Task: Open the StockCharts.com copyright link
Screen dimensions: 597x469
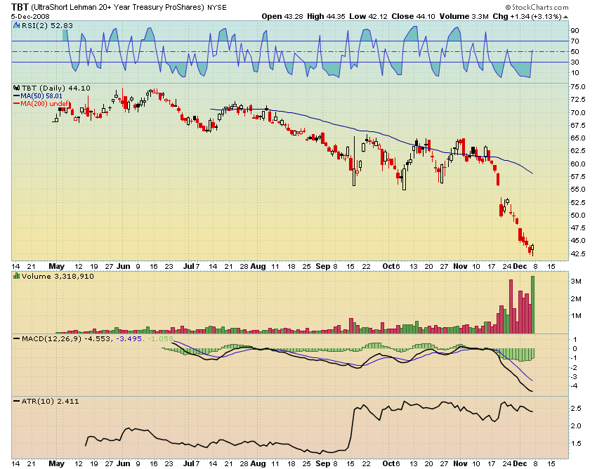Action: (x=537, y=7)
